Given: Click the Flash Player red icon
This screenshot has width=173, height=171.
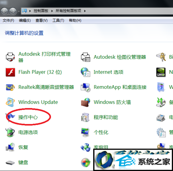Looking at the screenshot, I should pyautogui.click(x=10, y=72).
